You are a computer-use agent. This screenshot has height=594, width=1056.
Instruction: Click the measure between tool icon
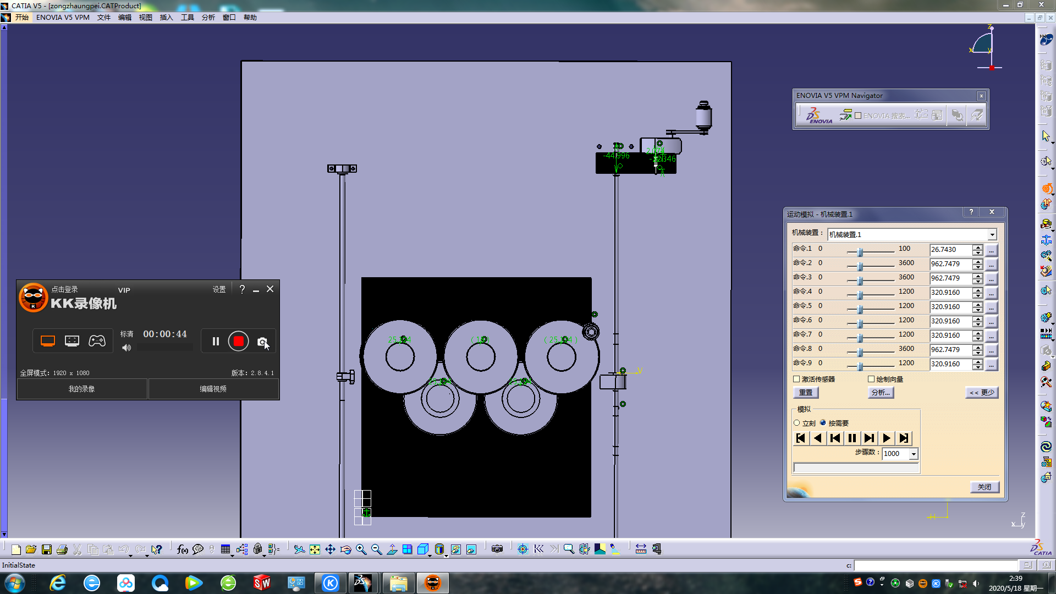pyautogui.click(x=641, y=549)
